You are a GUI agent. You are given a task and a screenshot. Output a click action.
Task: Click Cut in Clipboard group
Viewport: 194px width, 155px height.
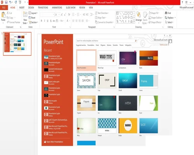point(9,13)
